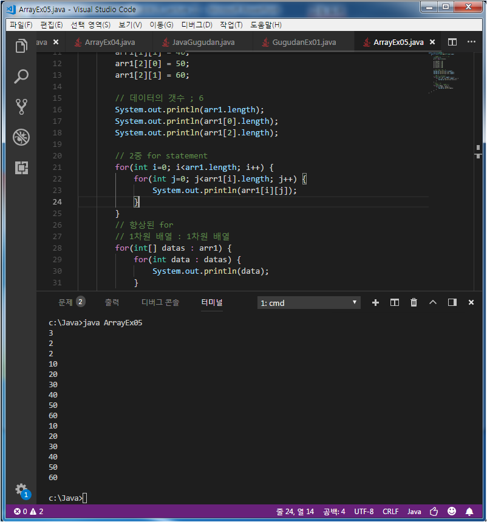Split the terminal pane
Screen dimensions: 487x522
click(x=394, y=303)
